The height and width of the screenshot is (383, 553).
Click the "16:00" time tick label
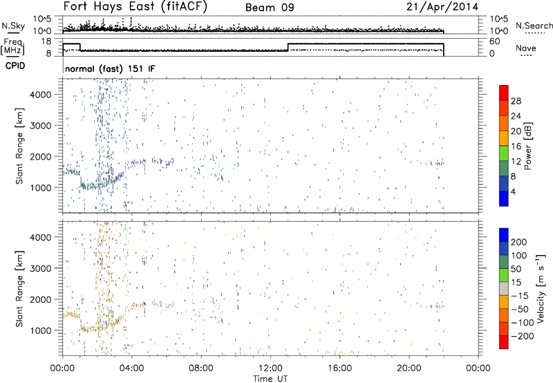(339, 368)
